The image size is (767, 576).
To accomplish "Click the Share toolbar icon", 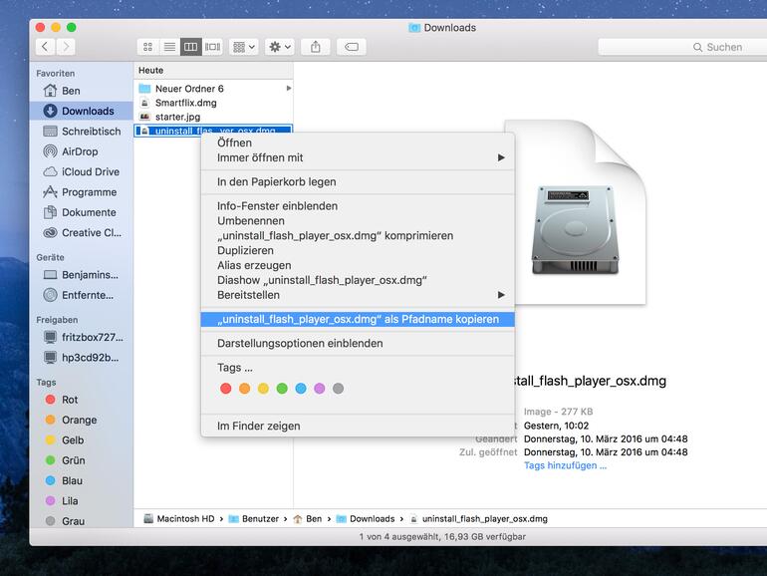I will coord(316,47).
